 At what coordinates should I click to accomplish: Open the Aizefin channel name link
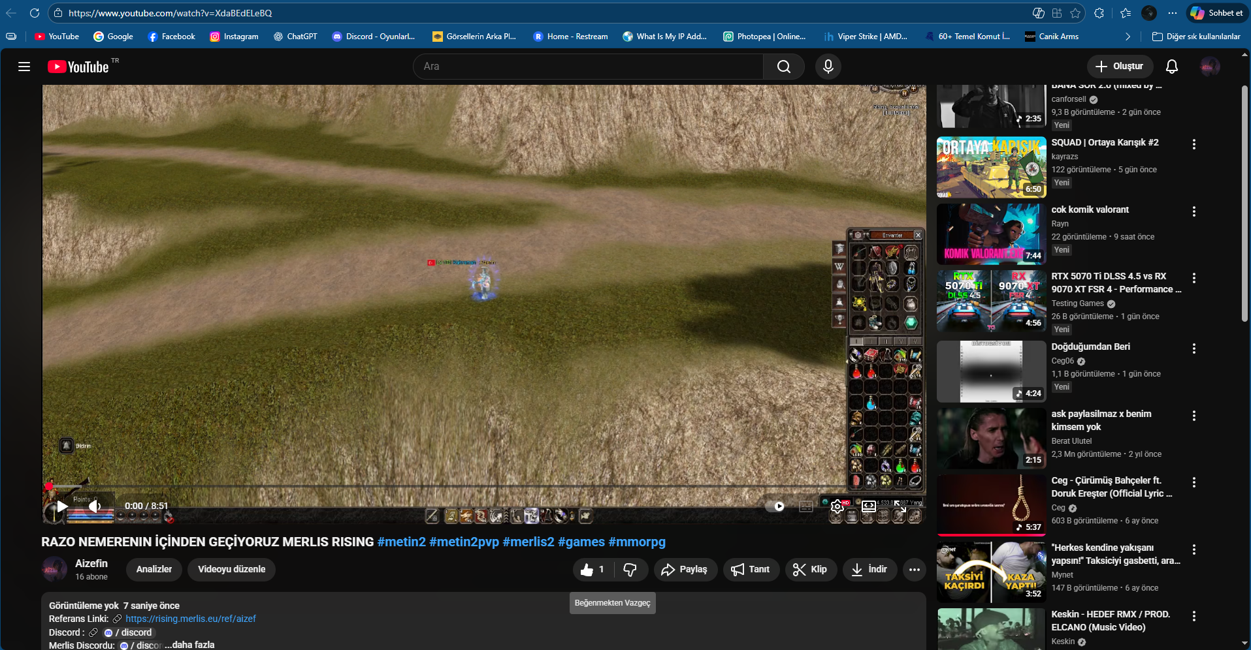click(91, 564)
